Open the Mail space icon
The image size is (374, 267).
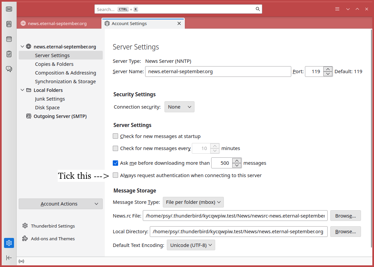(9, 9)
